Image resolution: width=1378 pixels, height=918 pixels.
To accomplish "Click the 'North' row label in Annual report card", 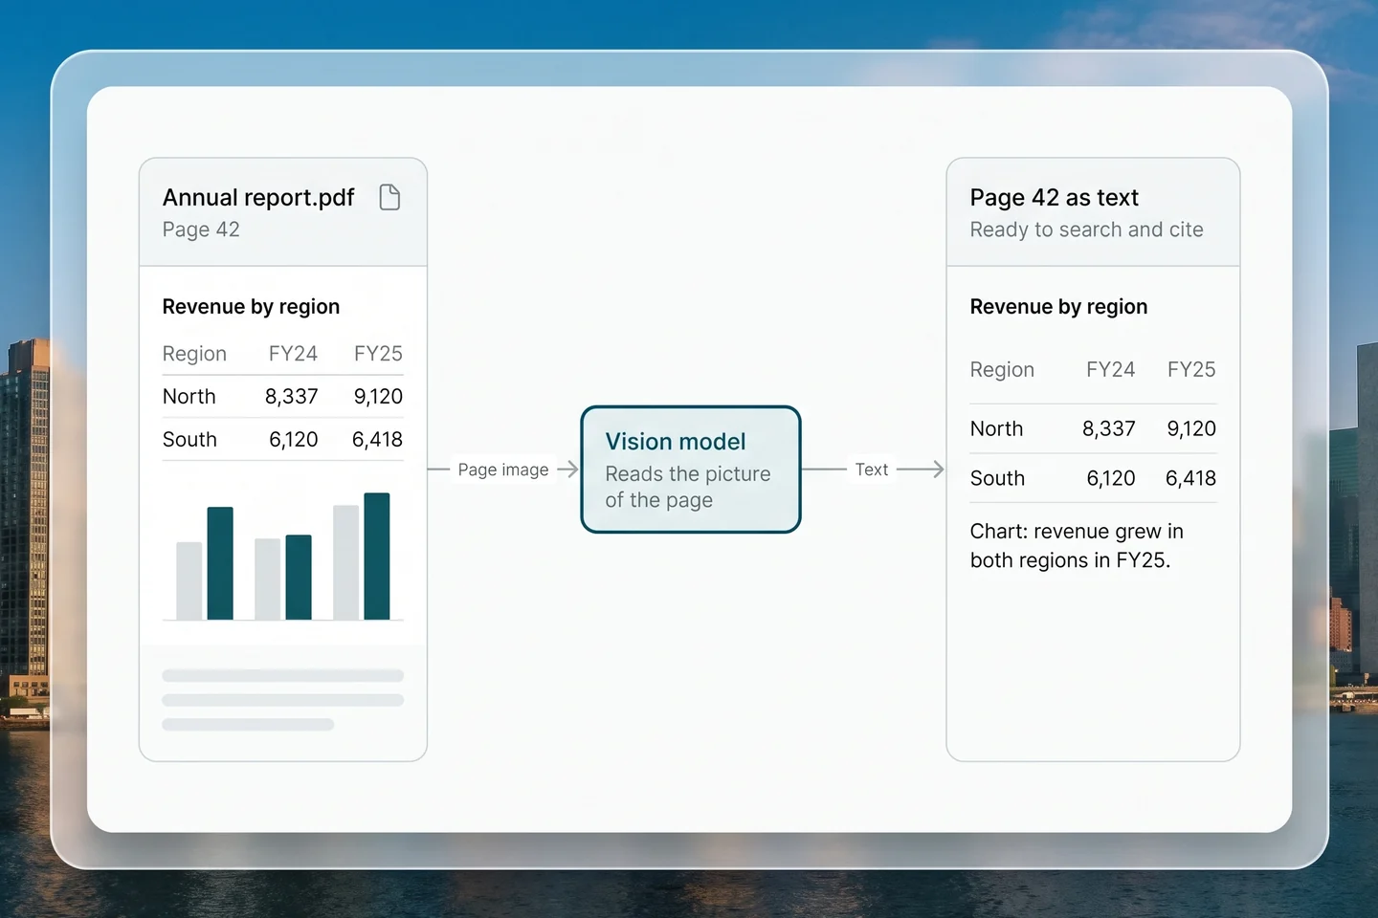I will [x=189, y=396].
